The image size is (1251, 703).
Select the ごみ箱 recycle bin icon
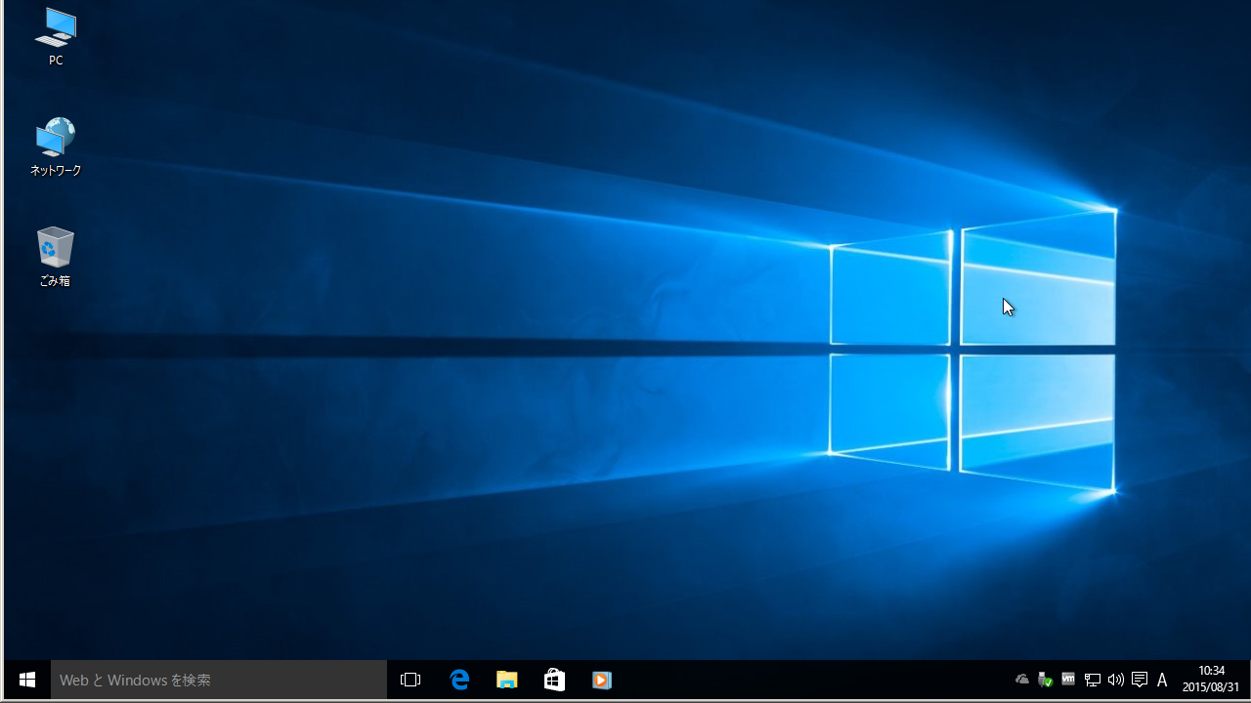click(56, 258)
